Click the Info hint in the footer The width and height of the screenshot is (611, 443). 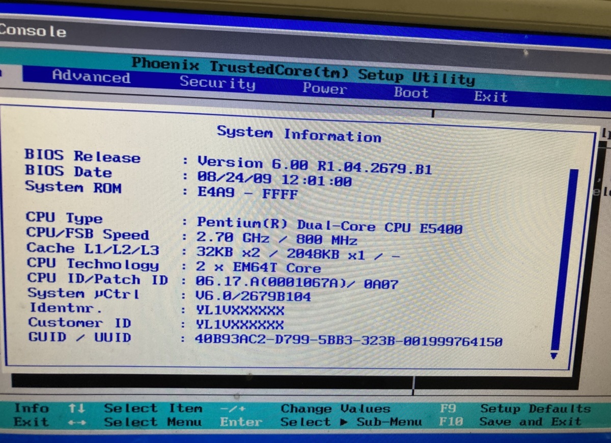coord(32,408)
